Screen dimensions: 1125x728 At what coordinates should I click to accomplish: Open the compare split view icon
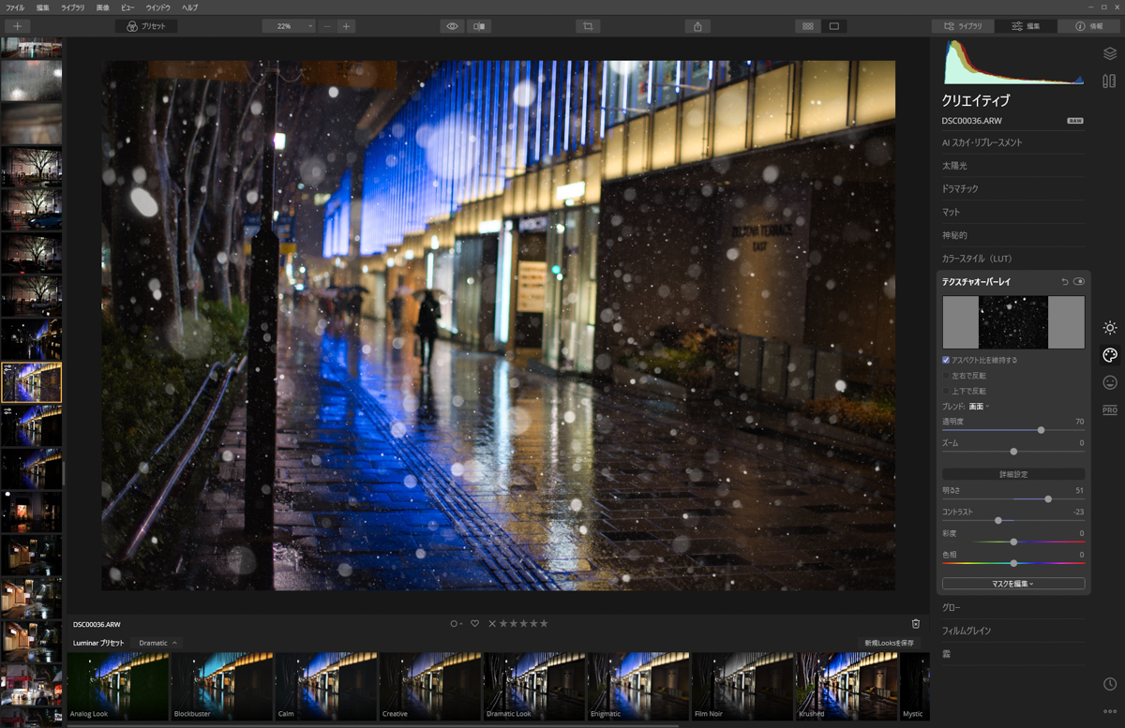(479, 26)
